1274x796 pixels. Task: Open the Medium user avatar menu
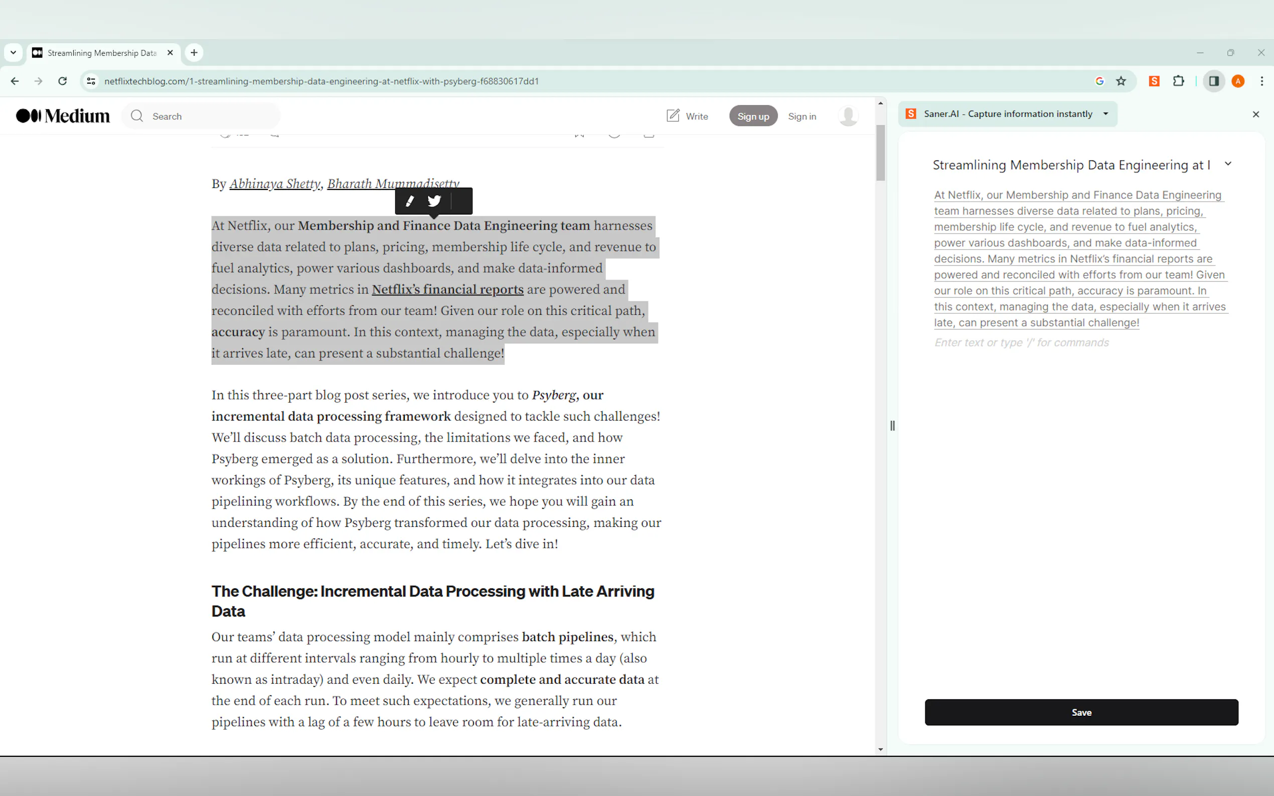tap(849, 116)
